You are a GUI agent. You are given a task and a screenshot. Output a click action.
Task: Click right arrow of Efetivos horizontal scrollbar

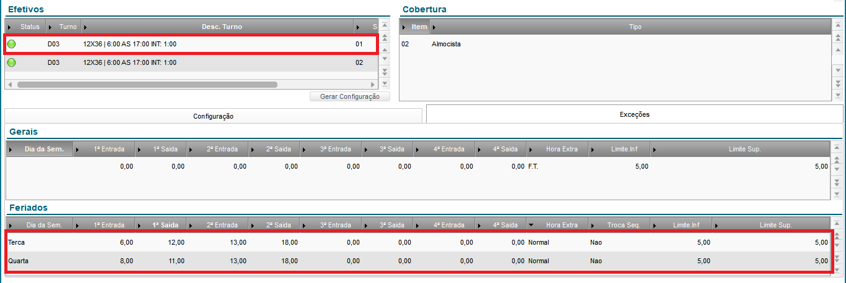[x=373, y=84]
